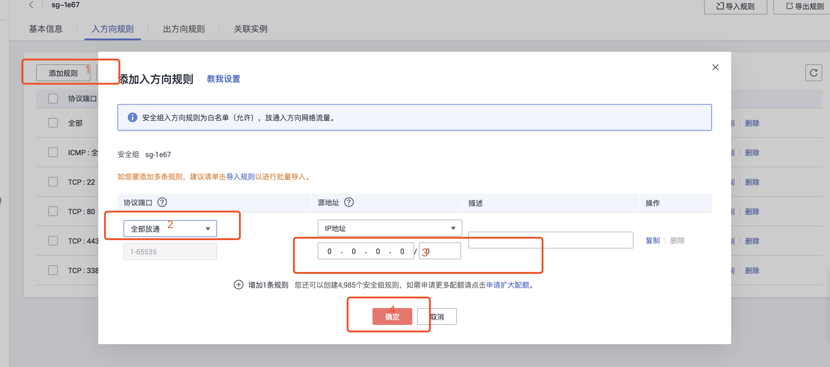
Task: Refresh the rule list with the reload icon
Action: (x=813, y=73)
